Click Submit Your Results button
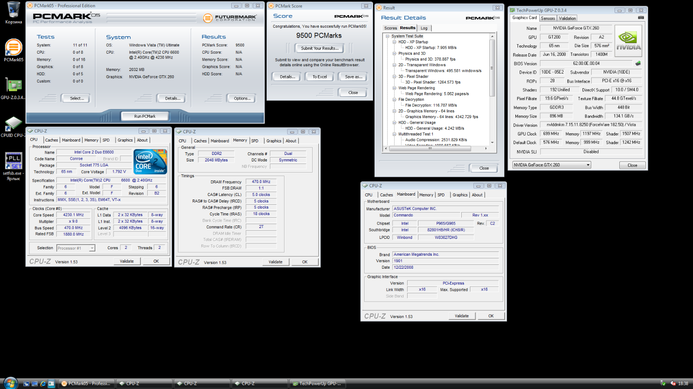 click(320, 48)
